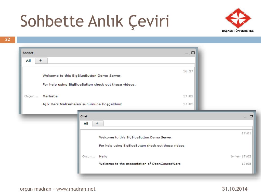The image size is (261, 196).
Task: Click the 'tr->en' translation indicator
Action: coord(236,156)
